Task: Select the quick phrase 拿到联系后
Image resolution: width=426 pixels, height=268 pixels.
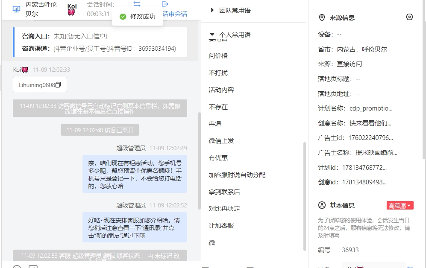Action: (x=224, y=192)
